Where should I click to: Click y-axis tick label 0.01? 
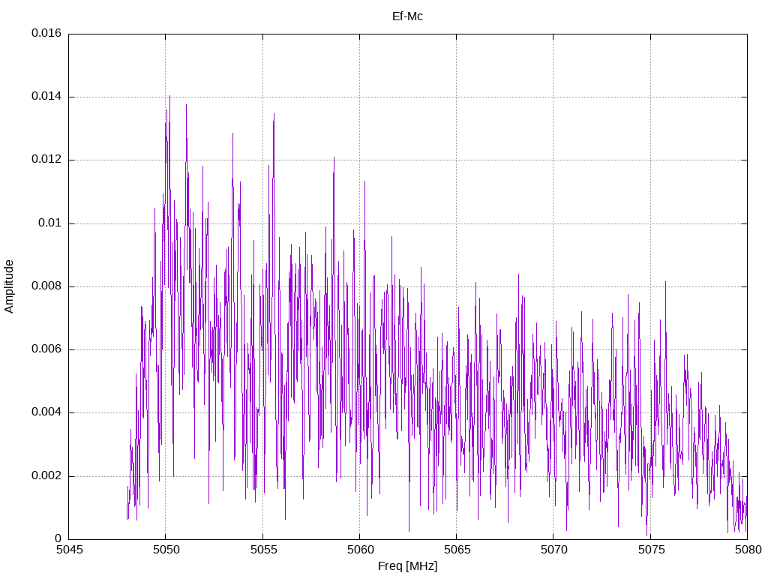point(50,223)
